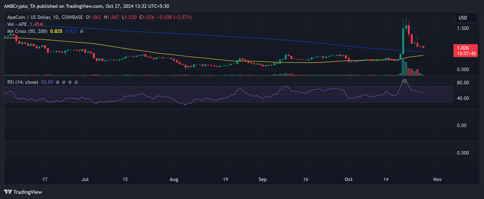The width and height of the screenshot is (484, 199).
Task: Click the Vol · APE volume label
Action: (17, 24)
